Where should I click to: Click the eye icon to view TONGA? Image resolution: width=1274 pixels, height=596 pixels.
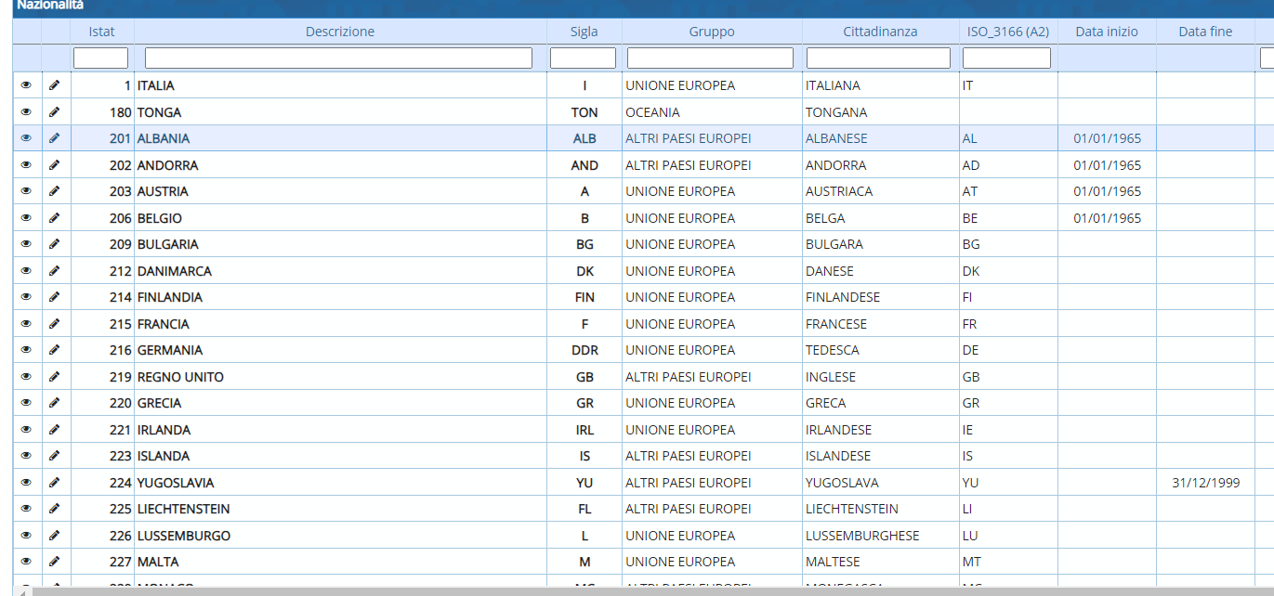point(26,112)
